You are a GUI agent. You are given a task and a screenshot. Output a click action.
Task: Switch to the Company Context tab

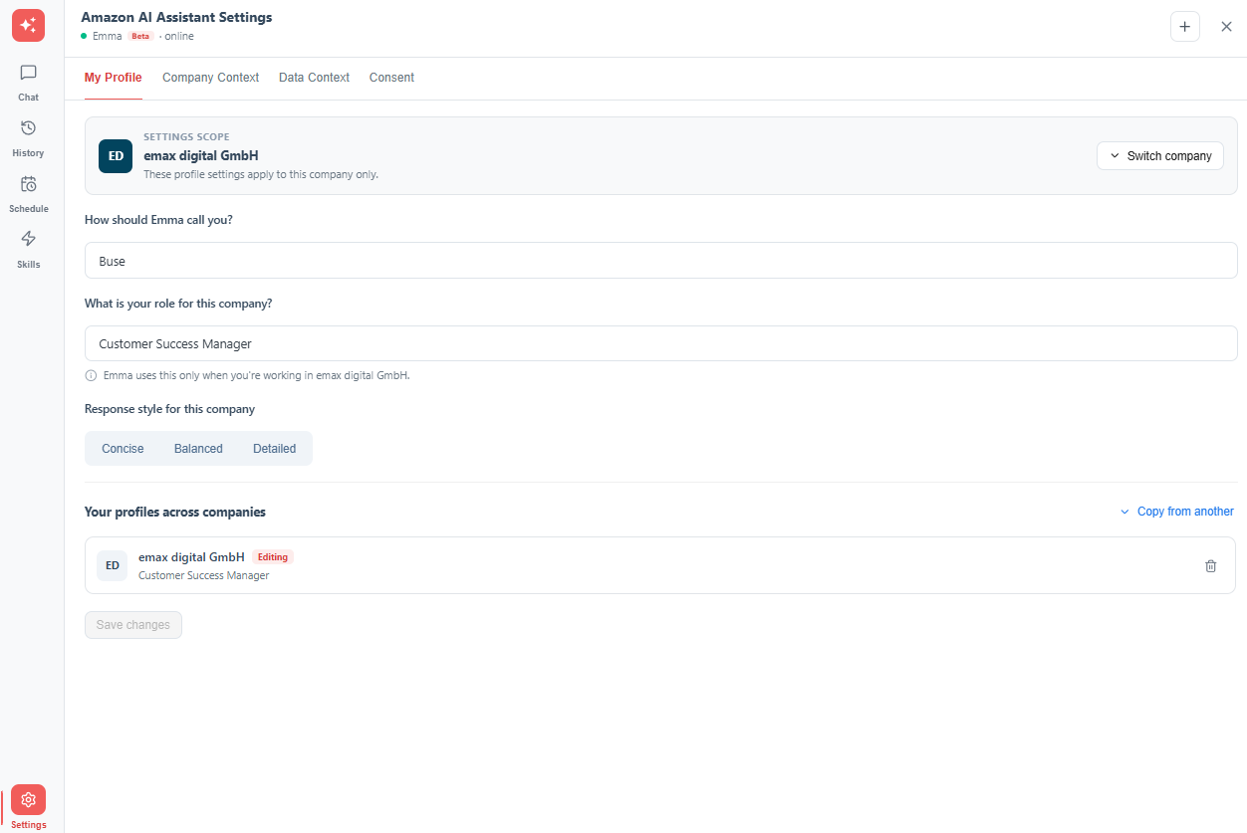coord(210,78)
